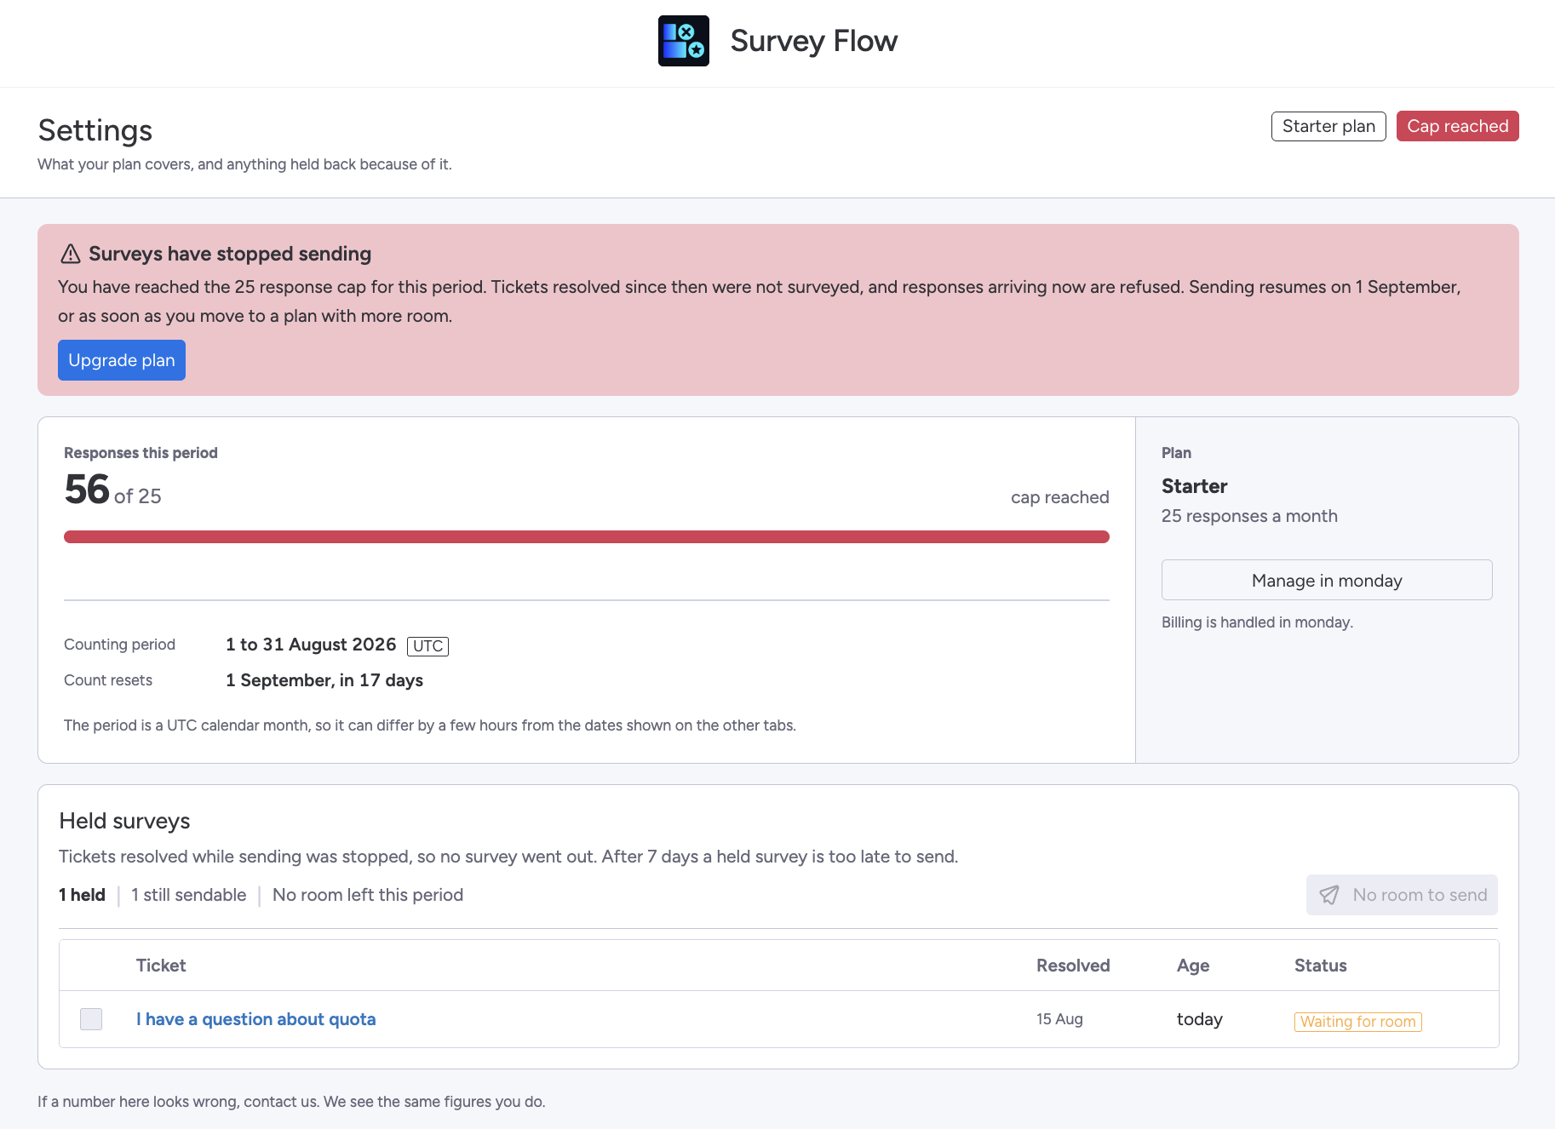The image size is (1555, 1129).
Task: Click the 'Held surveys' section heading
Action: click(124, 821)
